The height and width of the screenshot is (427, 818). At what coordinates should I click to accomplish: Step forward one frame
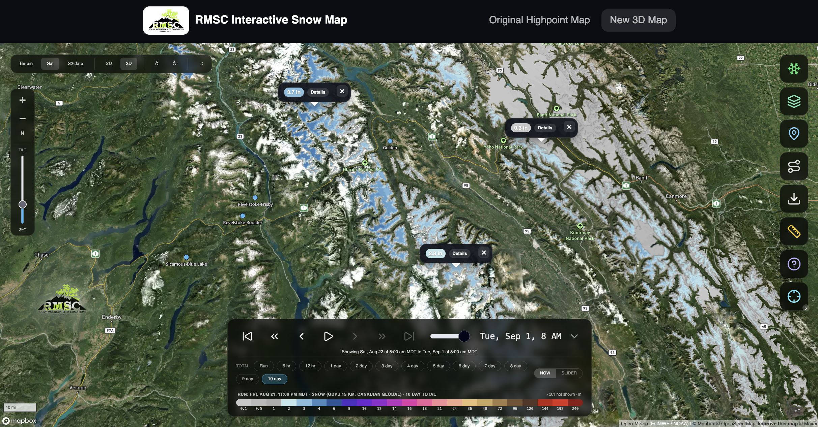click(355, 336)
